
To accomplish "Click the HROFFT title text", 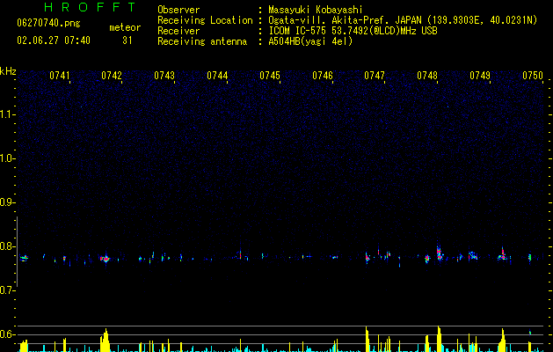I will click(90, 7).
